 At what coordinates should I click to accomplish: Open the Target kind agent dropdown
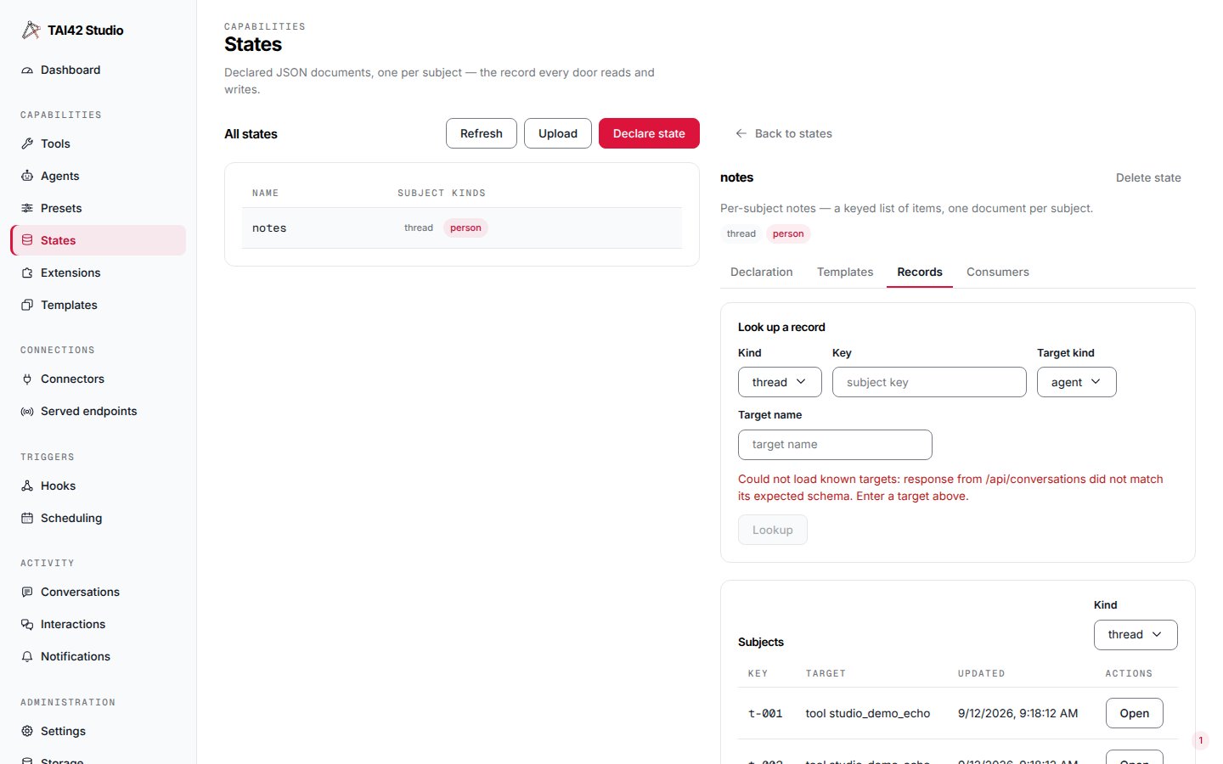pyautogui.click(x=1076, y=382)
